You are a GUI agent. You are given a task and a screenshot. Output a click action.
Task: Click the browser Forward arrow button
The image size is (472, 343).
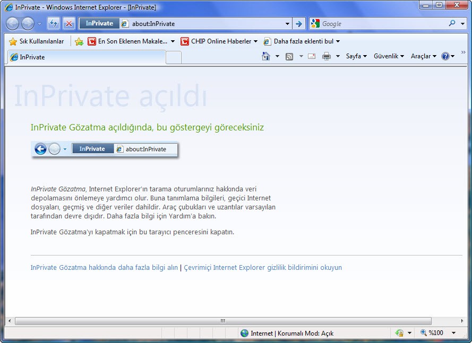[28, 23]
